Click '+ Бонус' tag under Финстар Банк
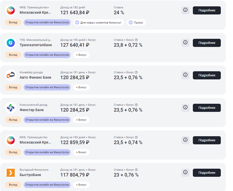 [x=81, y=120]
